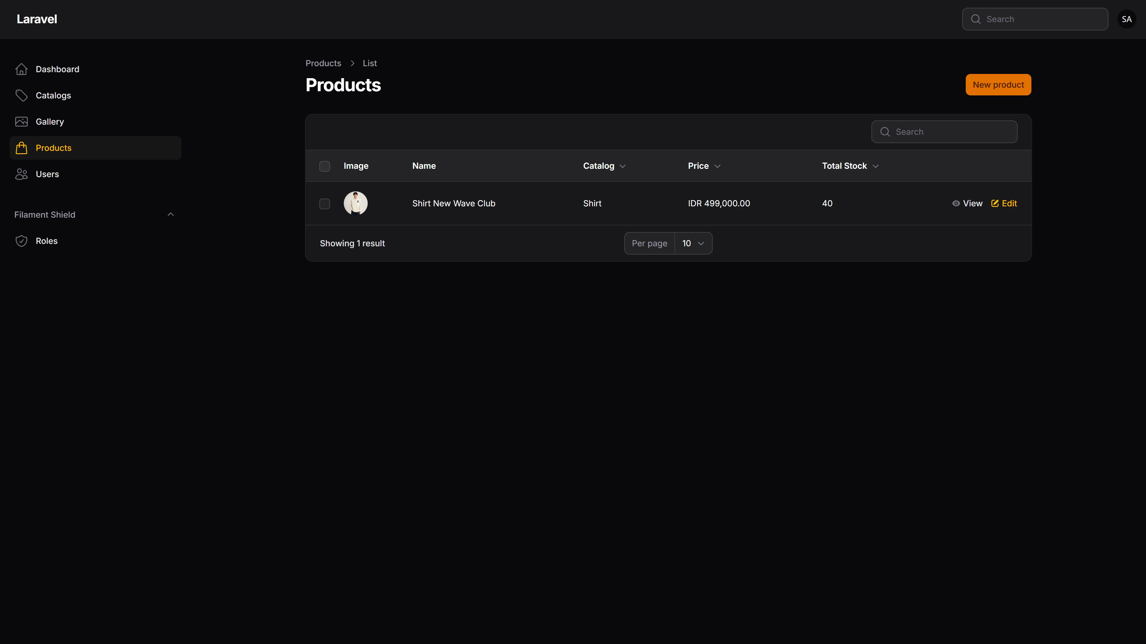Click the Catalogs tag icon
The width and height of the screenshot is (1146, 644).
pos(21,95)
